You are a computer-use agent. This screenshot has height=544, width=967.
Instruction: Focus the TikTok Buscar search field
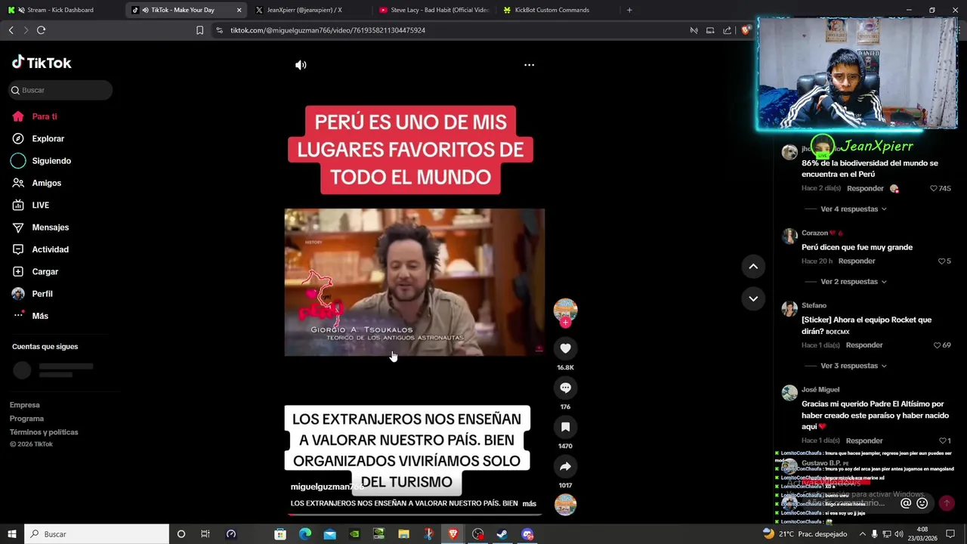click(x=60, y=90)
